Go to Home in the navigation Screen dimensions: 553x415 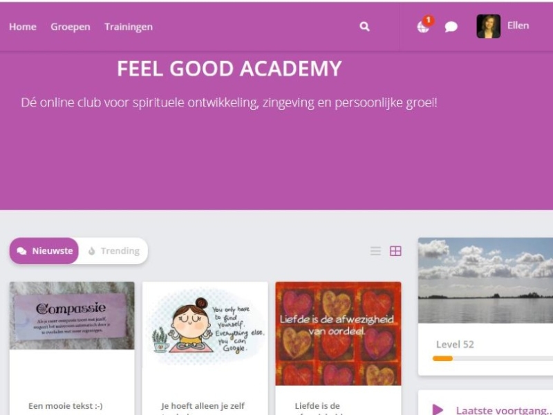(23, 27)
